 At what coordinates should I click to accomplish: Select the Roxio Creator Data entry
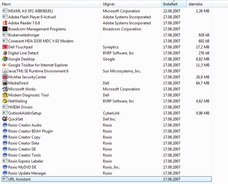point(107,143)
